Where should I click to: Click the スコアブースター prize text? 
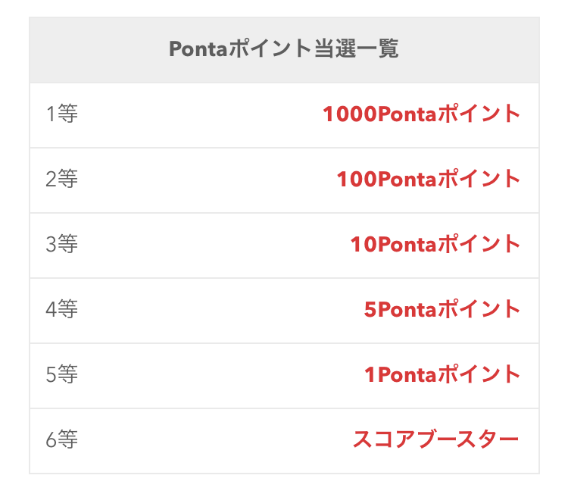pyautogui.click(x=436, y=439)
